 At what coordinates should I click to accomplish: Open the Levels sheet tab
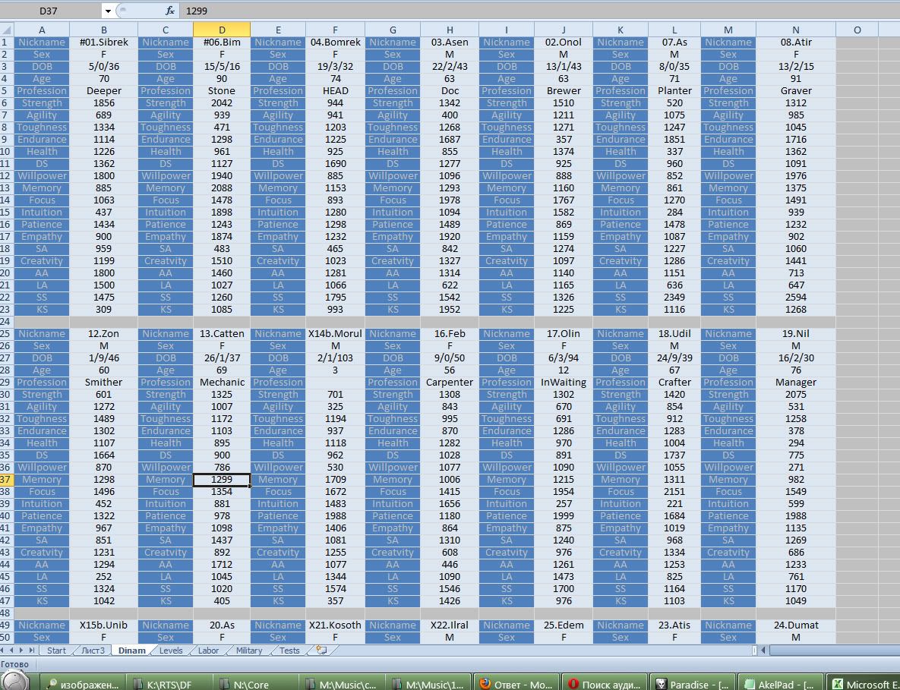[x=170, y=651]
